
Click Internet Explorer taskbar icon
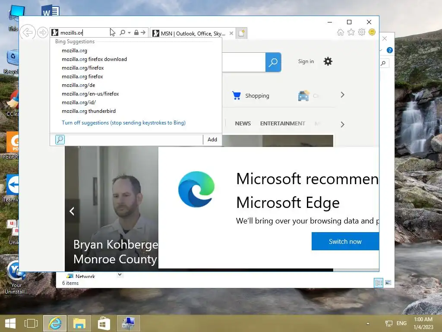pos(55,323)
